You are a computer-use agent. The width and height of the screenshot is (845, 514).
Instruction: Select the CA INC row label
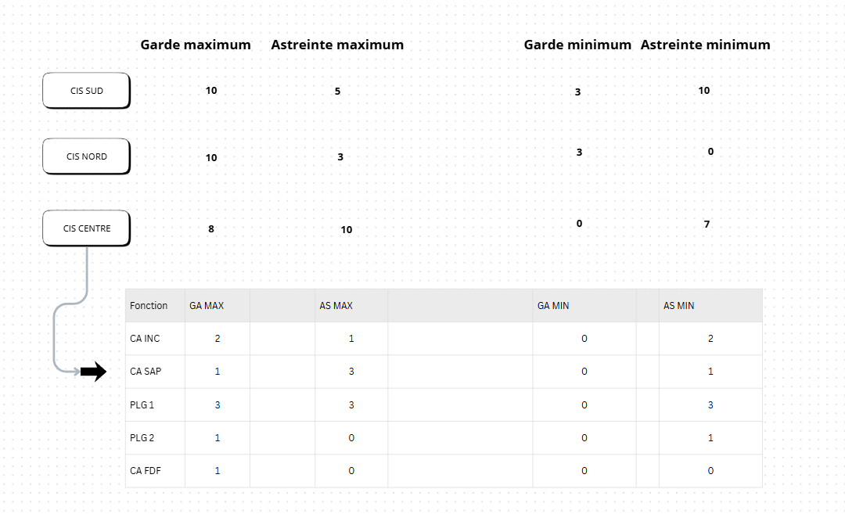(x=145, y=339)
